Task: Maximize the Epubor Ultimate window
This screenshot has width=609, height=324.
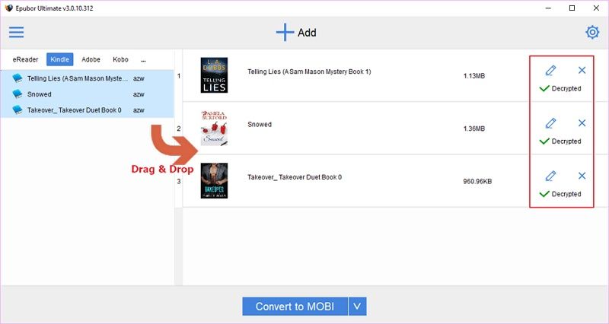Action: 572,8
